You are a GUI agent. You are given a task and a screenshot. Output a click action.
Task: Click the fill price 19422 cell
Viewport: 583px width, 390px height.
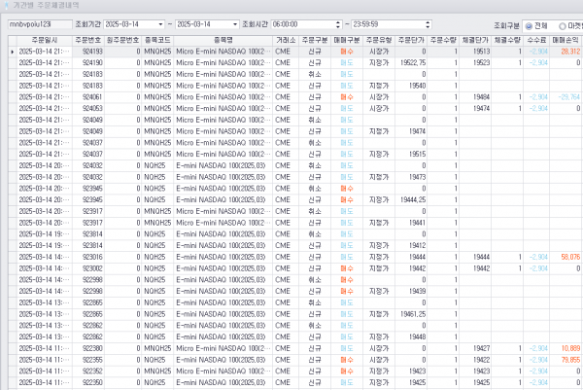(x=475, y=360)
